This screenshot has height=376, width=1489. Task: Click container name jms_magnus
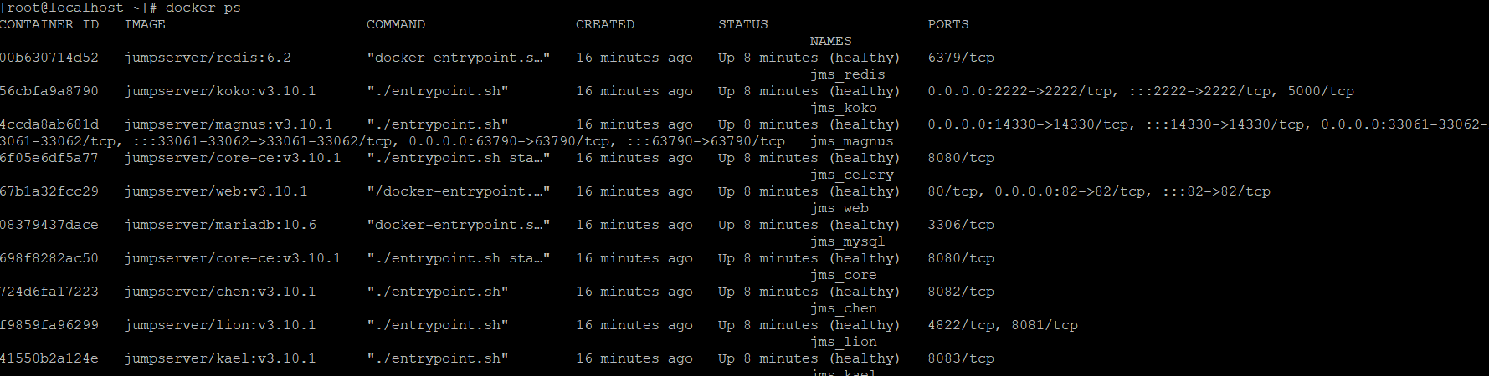click(852, 141)
